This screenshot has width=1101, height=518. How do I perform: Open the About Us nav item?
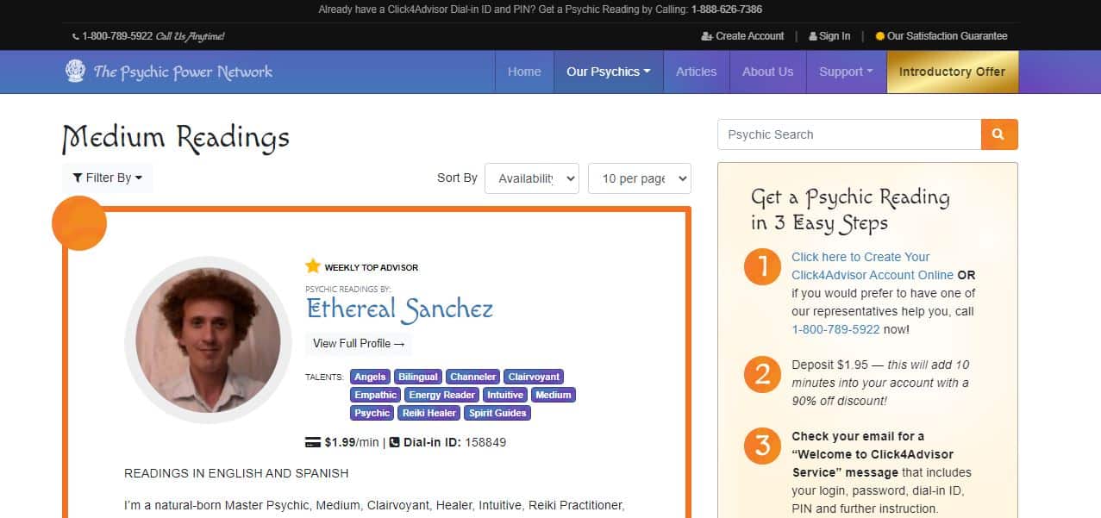tap(768, 72)
